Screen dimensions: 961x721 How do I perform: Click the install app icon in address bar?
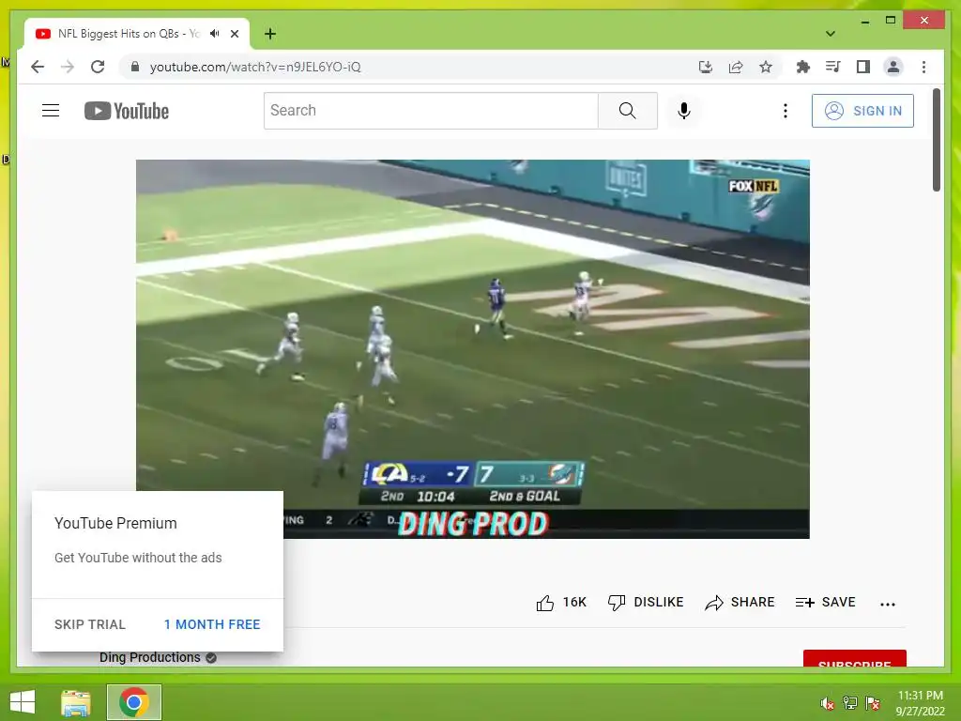click(x=706, y=67)
